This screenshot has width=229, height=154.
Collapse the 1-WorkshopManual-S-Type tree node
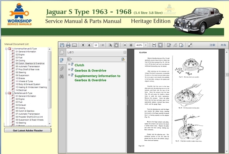(x=6, y=49)
